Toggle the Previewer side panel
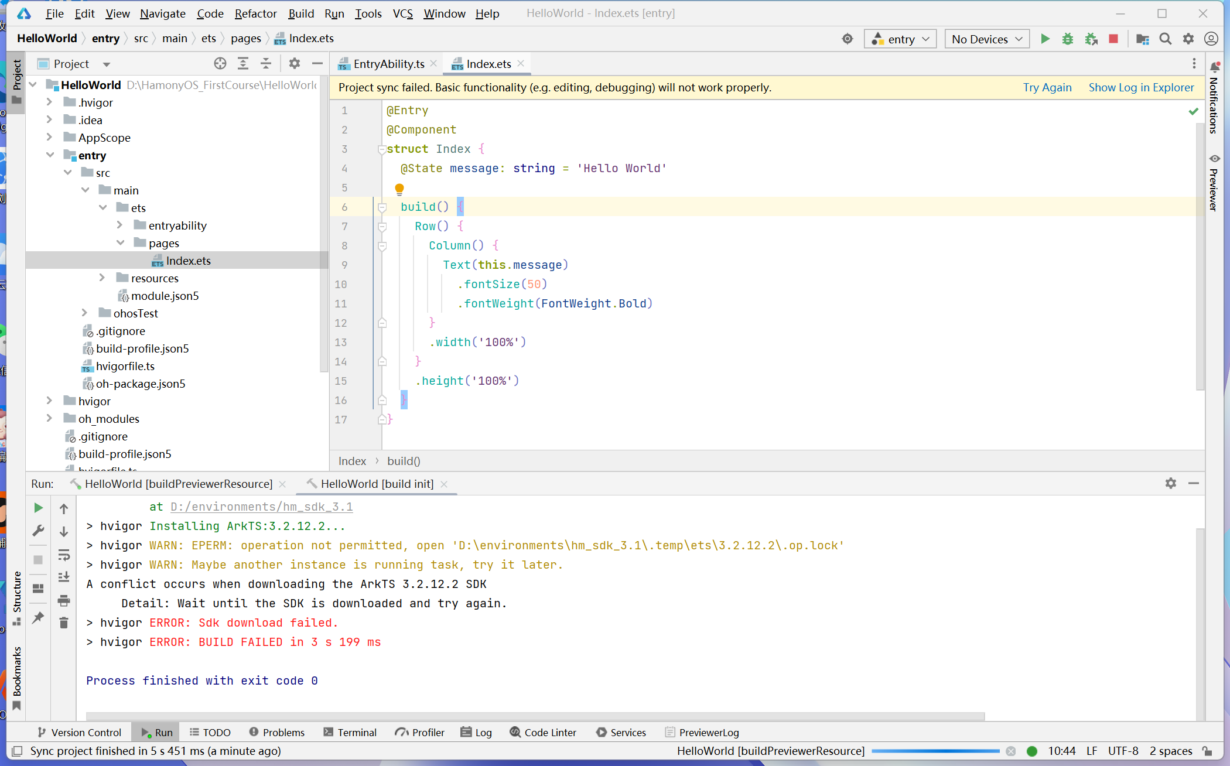1230x766 pixels. click(x=1215, y=183)
